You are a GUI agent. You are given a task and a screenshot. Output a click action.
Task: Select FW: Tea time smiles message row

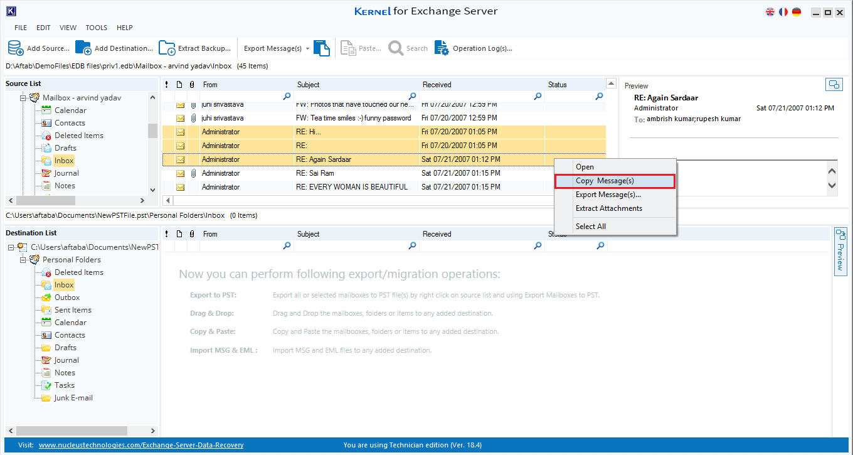(x=384, y=118)
